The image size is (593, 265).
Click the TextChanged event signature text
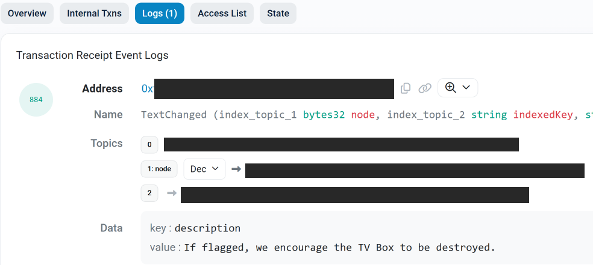tap(362, 115)
